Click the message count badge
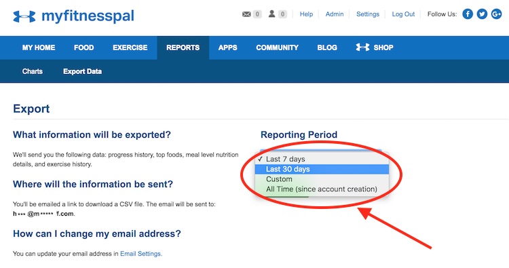509x268 pixels. 257,14
